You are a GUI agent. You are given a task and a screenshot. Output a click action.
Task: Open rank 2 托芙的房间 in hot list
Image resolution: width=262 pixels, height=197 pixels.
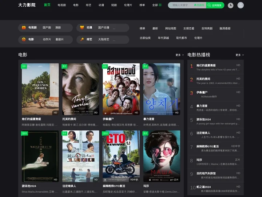point(215,81)
